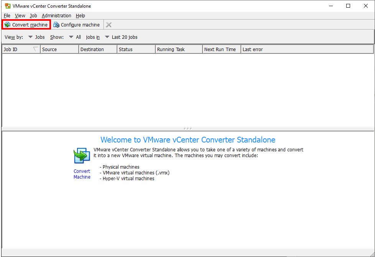
Task: Click the Convert Machine link
Action: tap(82, 174)
